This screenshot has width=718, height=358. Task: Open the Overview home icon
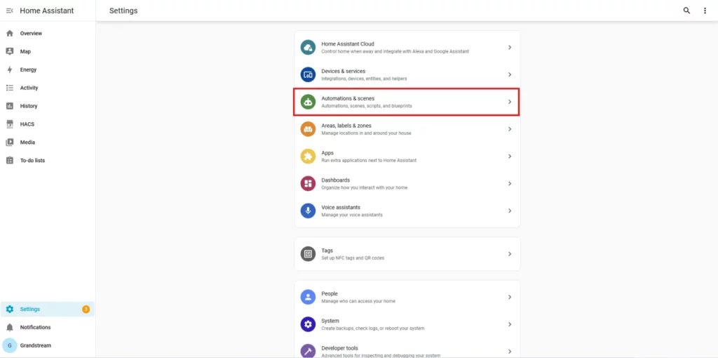point(10,34)
